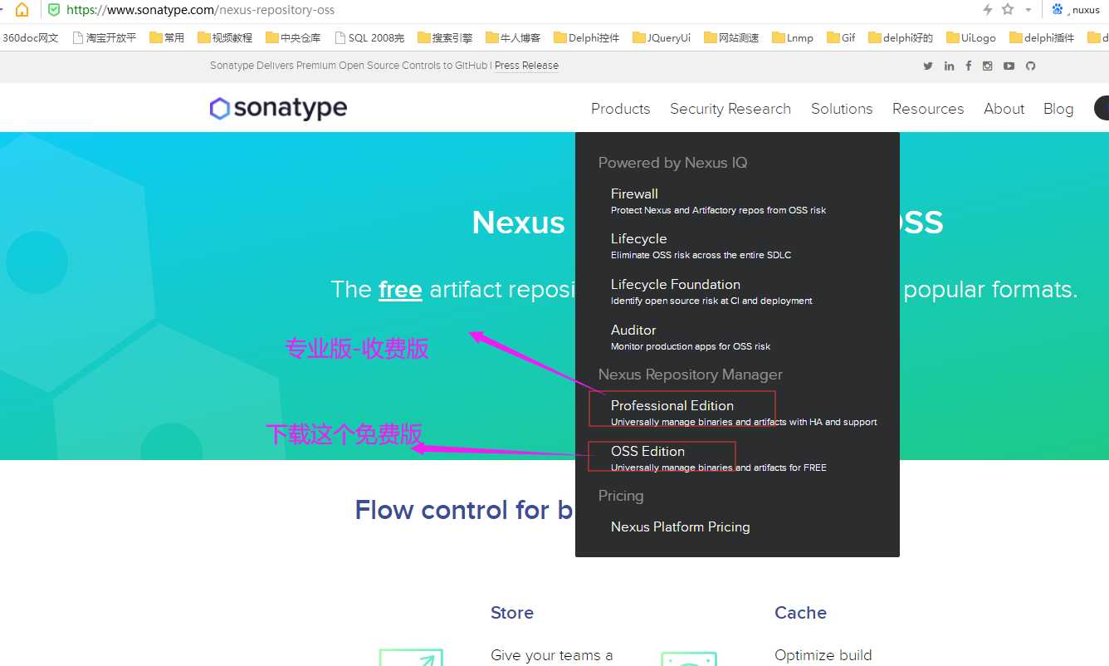The width and height of the screenshot is (1109, 666).
Task: Bookmark the page with the star icon
Action: point(1008,9)
